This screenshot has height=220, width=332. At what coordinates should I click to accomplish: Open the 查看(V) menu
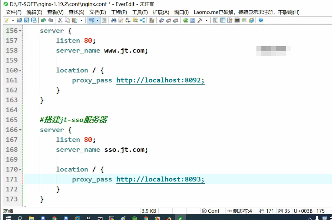(x=55, y=12)
